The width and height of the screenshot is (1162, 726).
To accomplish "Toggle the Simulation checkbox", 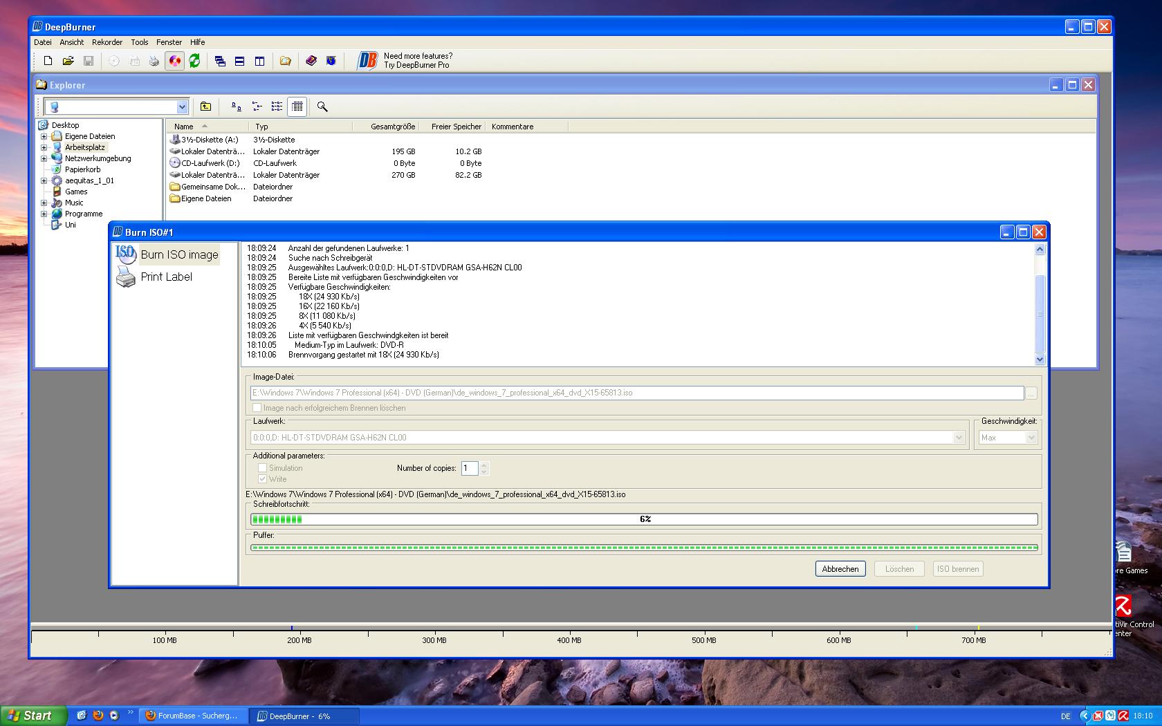I will coord(262,468).
